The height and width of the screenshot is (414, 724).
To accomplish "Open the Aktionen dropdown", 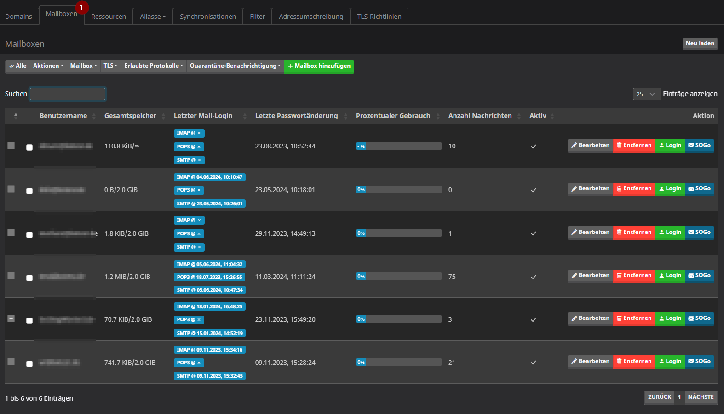I will [48, 66].
